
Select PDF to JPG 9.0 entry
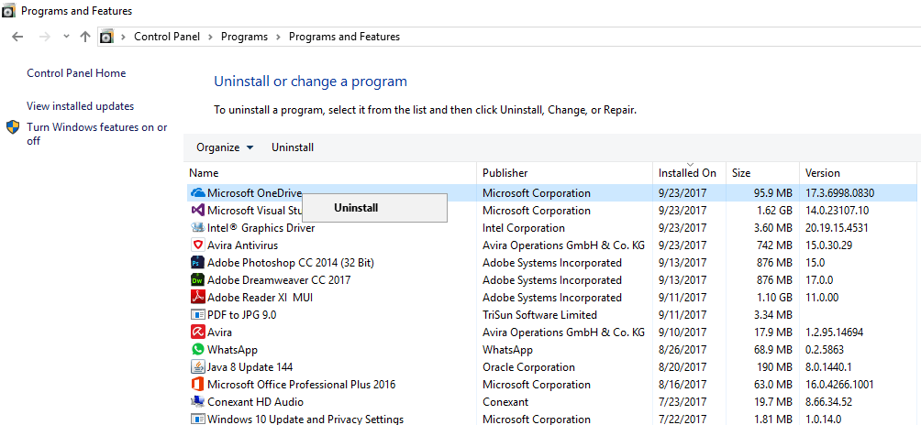[x=242, y=315]
